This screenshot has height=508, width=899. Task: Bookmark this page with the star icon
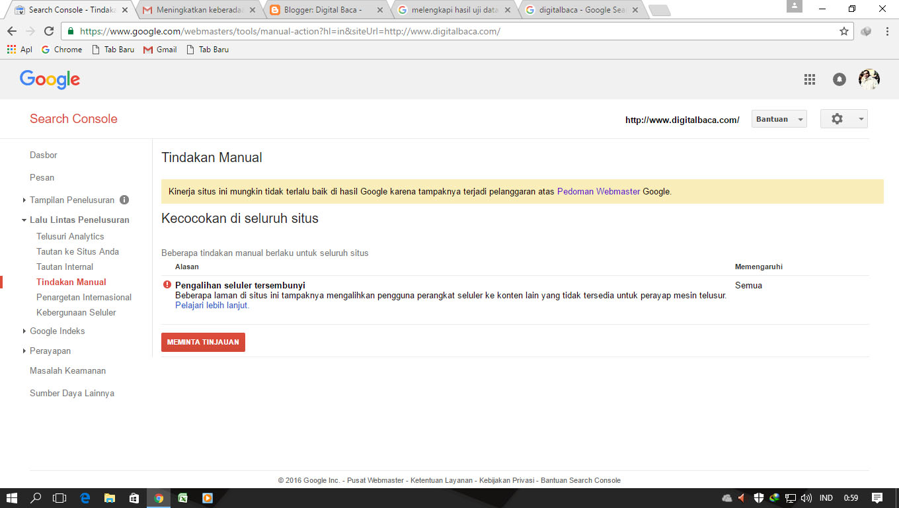point(844,31)
